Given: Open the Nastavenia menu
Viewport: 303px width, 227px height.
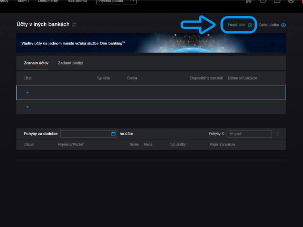Looking at the screenshot, I should click(77, 1).
